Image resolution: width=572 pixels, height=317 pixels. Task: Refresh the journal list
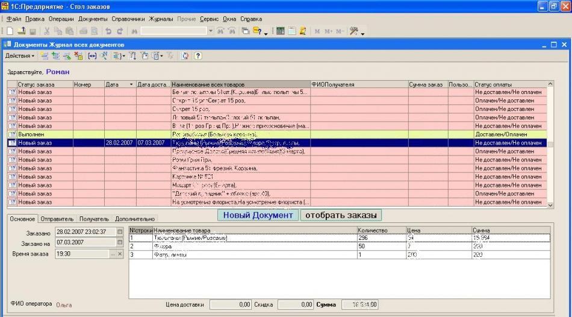(185, 56)
